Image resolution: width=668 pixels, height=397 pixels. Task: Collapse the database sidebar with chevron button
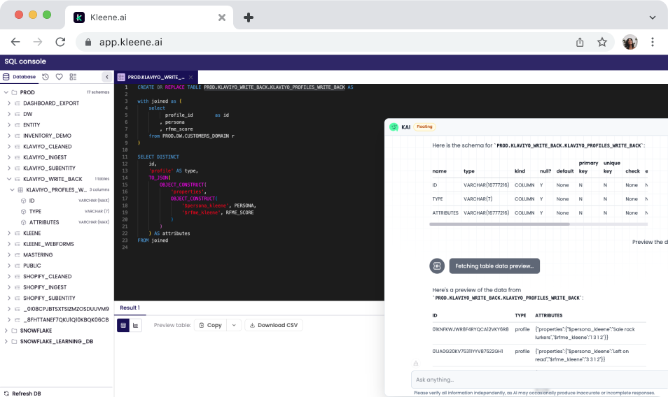(x=107, y=77)
